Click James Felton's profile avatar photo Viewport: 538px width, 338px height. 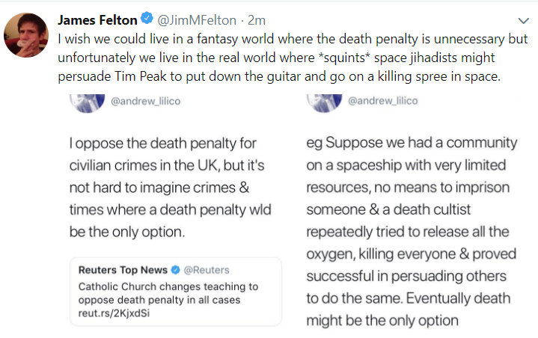pyautogui.click(x=28, y=34)
